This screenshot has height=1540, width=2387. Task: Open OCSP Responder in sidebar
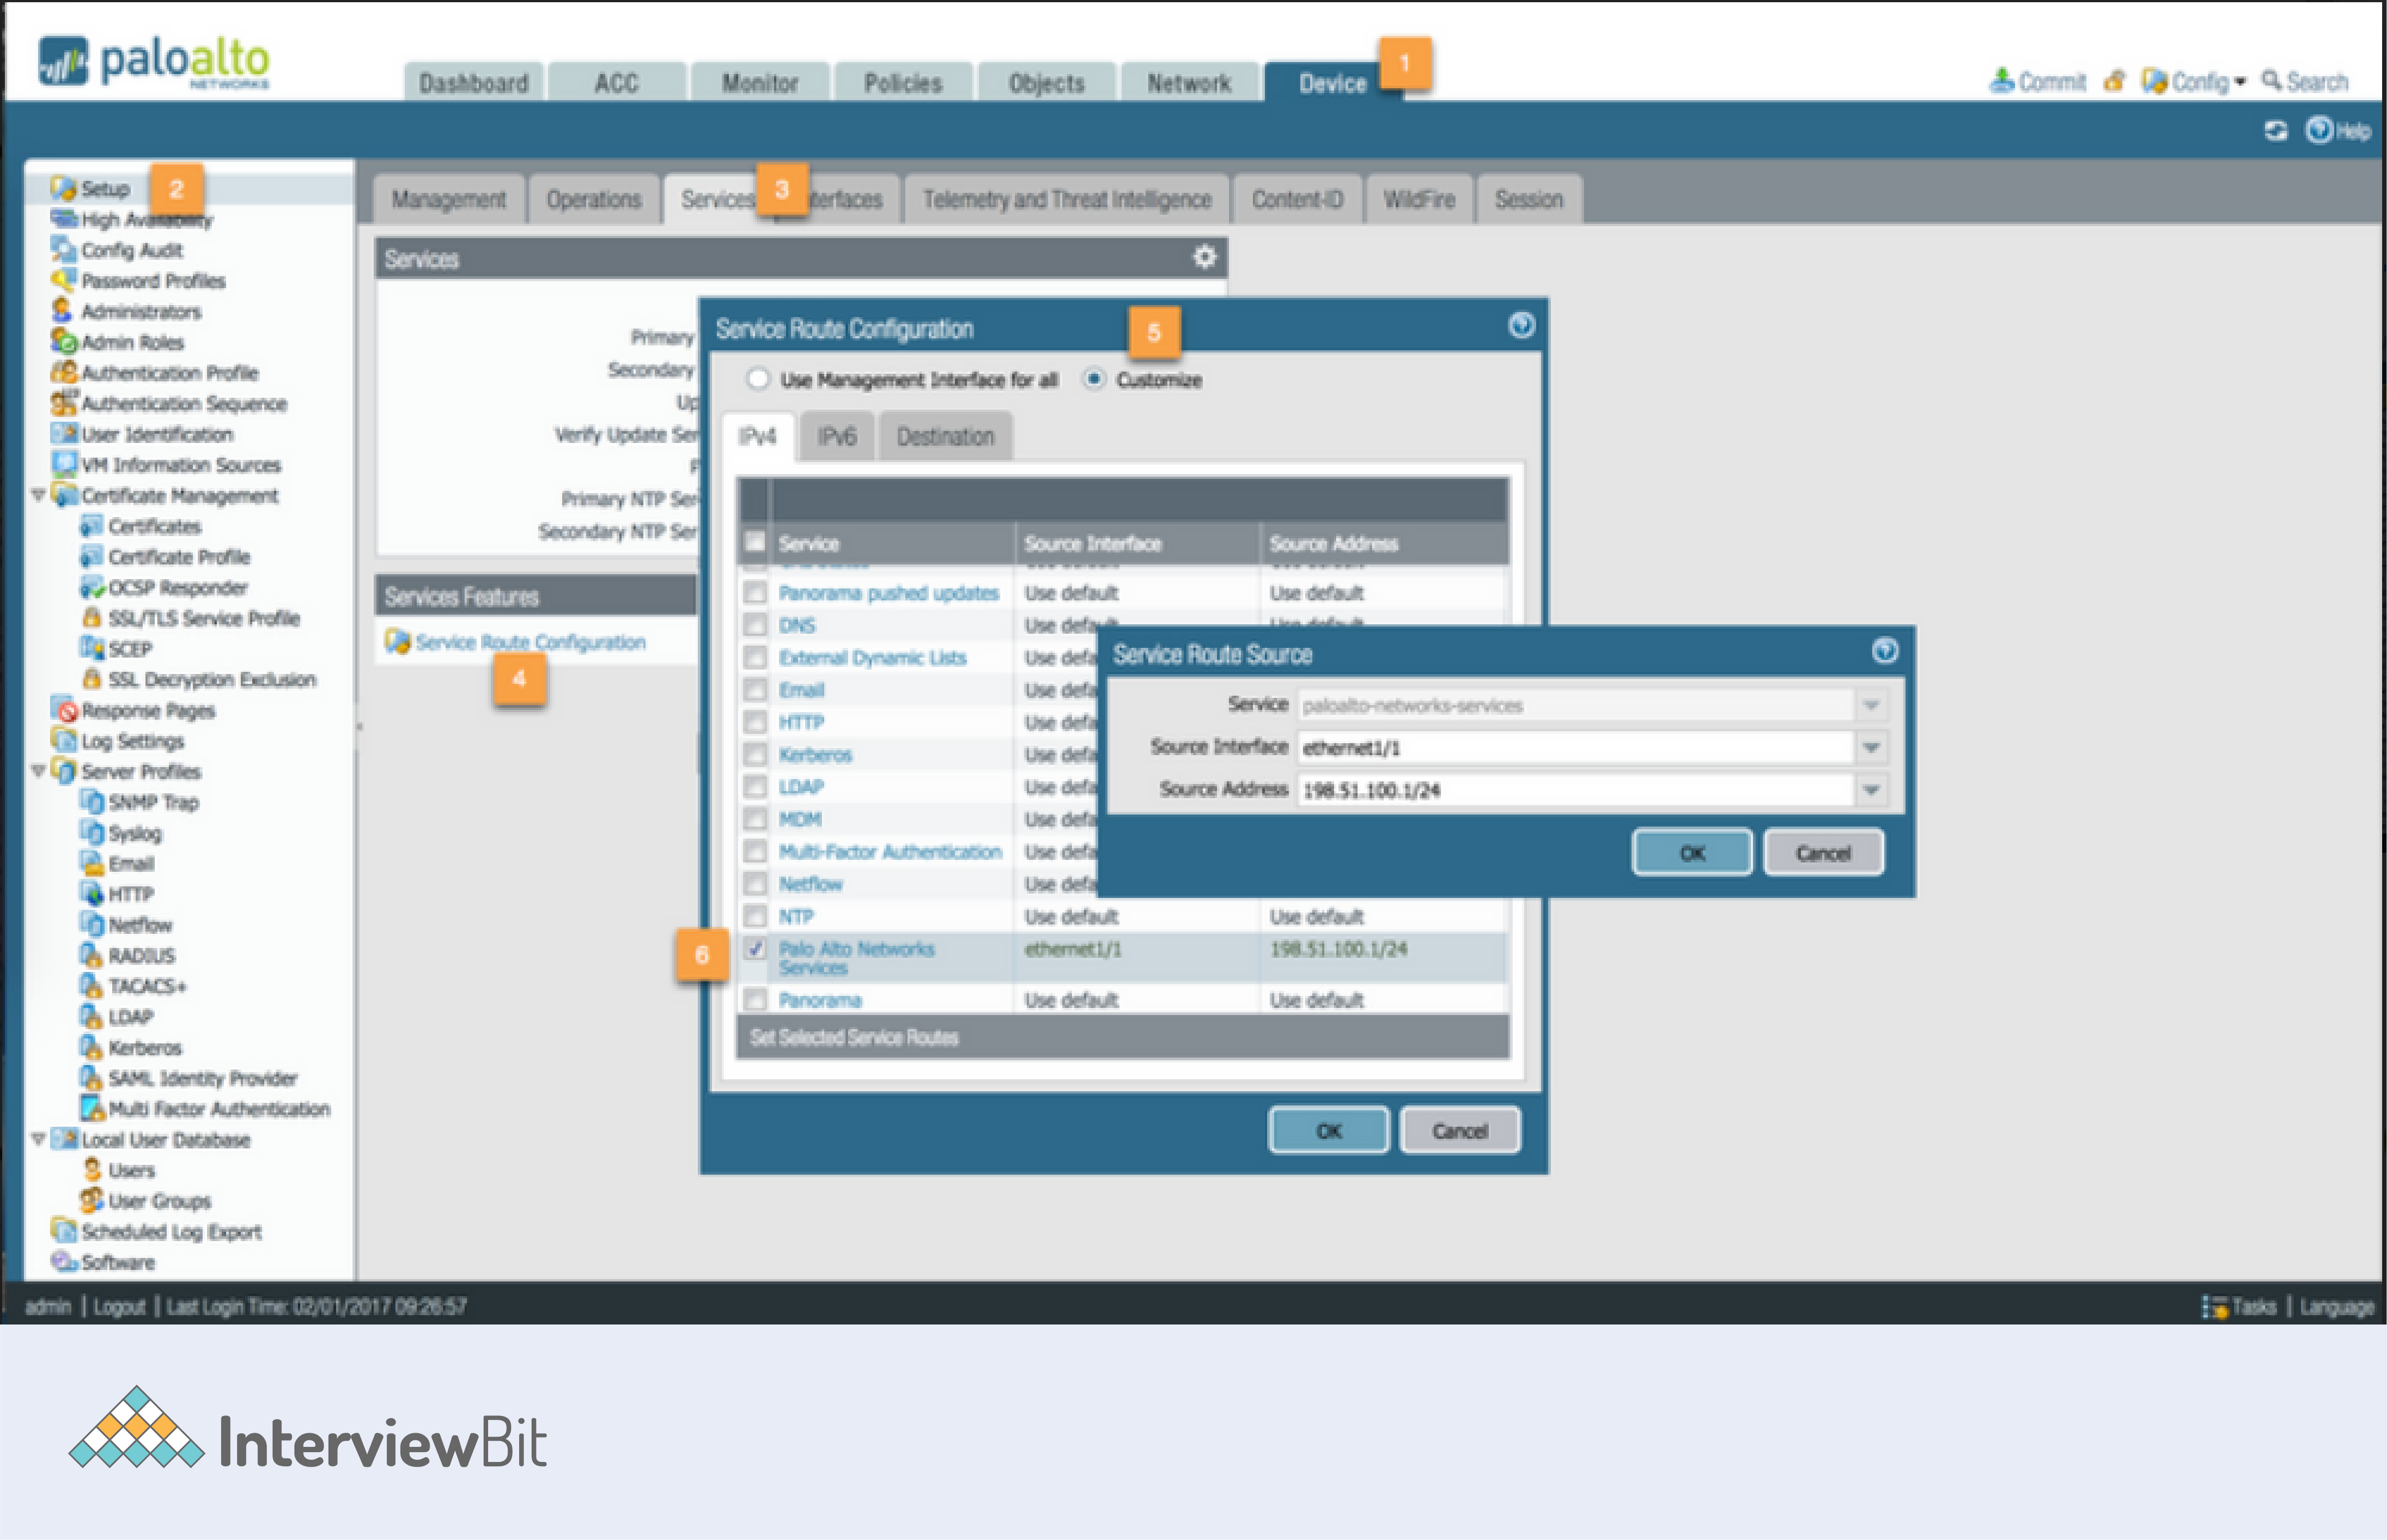pyautogui.click(x=164, y=587)
